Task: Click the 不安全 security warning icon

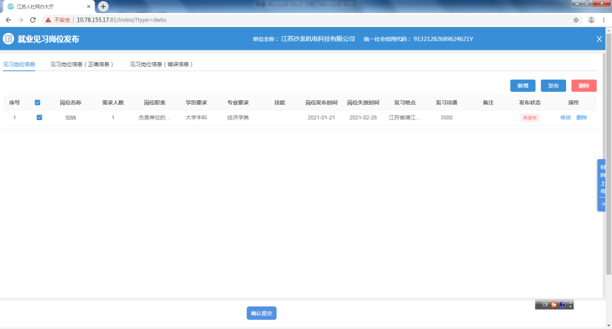Action: pos(49,20)
